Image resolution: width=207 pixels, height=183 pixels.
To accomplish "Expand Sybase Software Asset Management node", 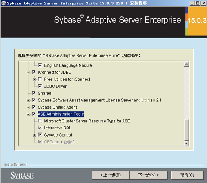I will tap(28, 100).
